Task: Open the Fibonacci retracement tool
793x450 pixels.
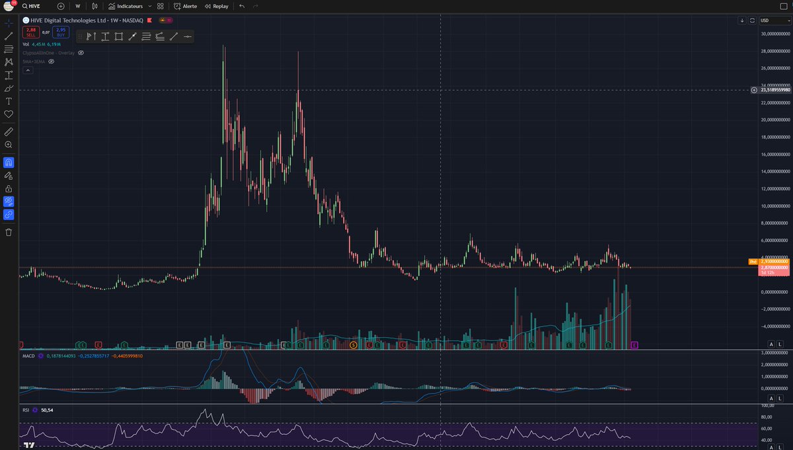Action: 9,50
